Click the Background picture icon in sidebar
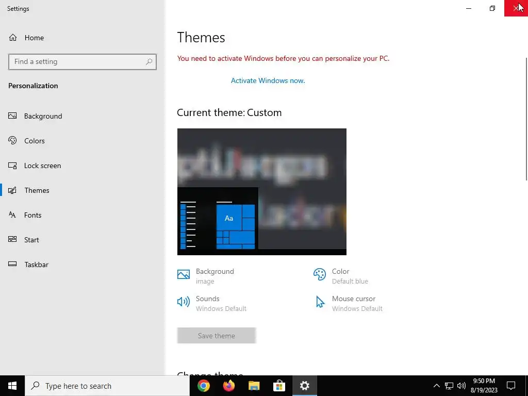Viewport: 528px width, 396px height. pos(12,116)
